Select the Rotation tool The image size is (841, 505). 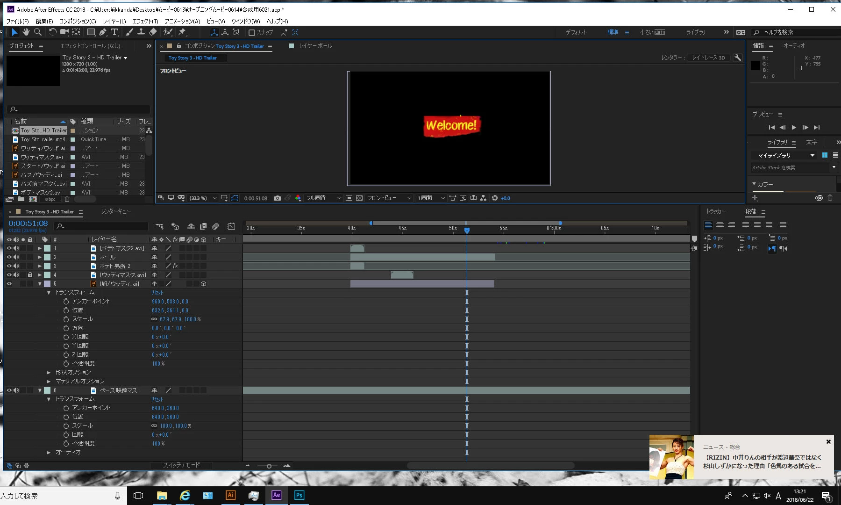(52, 32)
